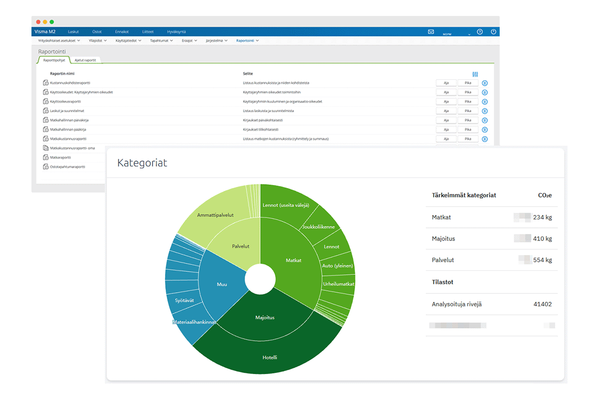Click the round details icon for Matkakustannusraportti
The height and width of the screenshot is (399, 599).
(x=485, y=139)
